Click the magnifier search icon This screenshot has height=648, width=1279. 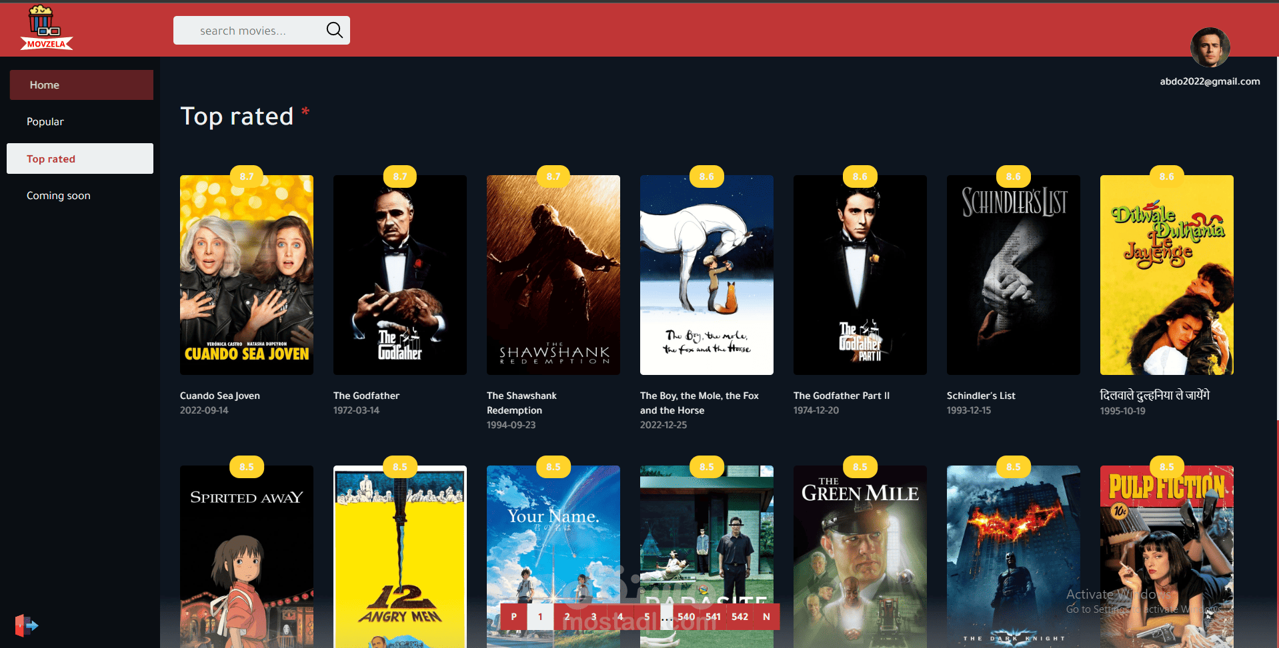pyautogui.click(x=334, y=30)
